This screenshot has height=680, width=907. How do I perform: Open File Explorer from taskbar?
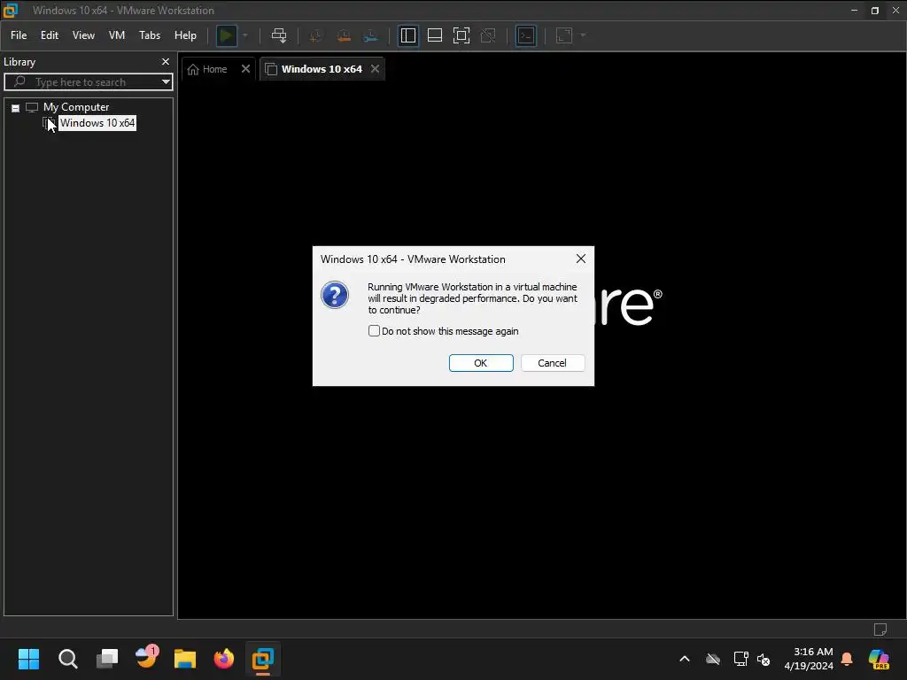pos(185,659)
